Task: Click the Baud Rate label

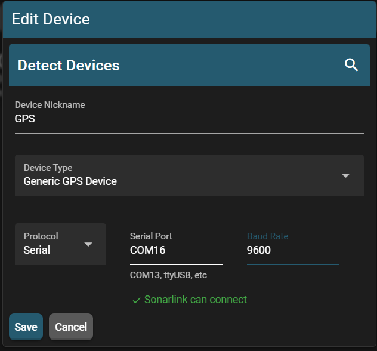Action: tap(267, 236)
